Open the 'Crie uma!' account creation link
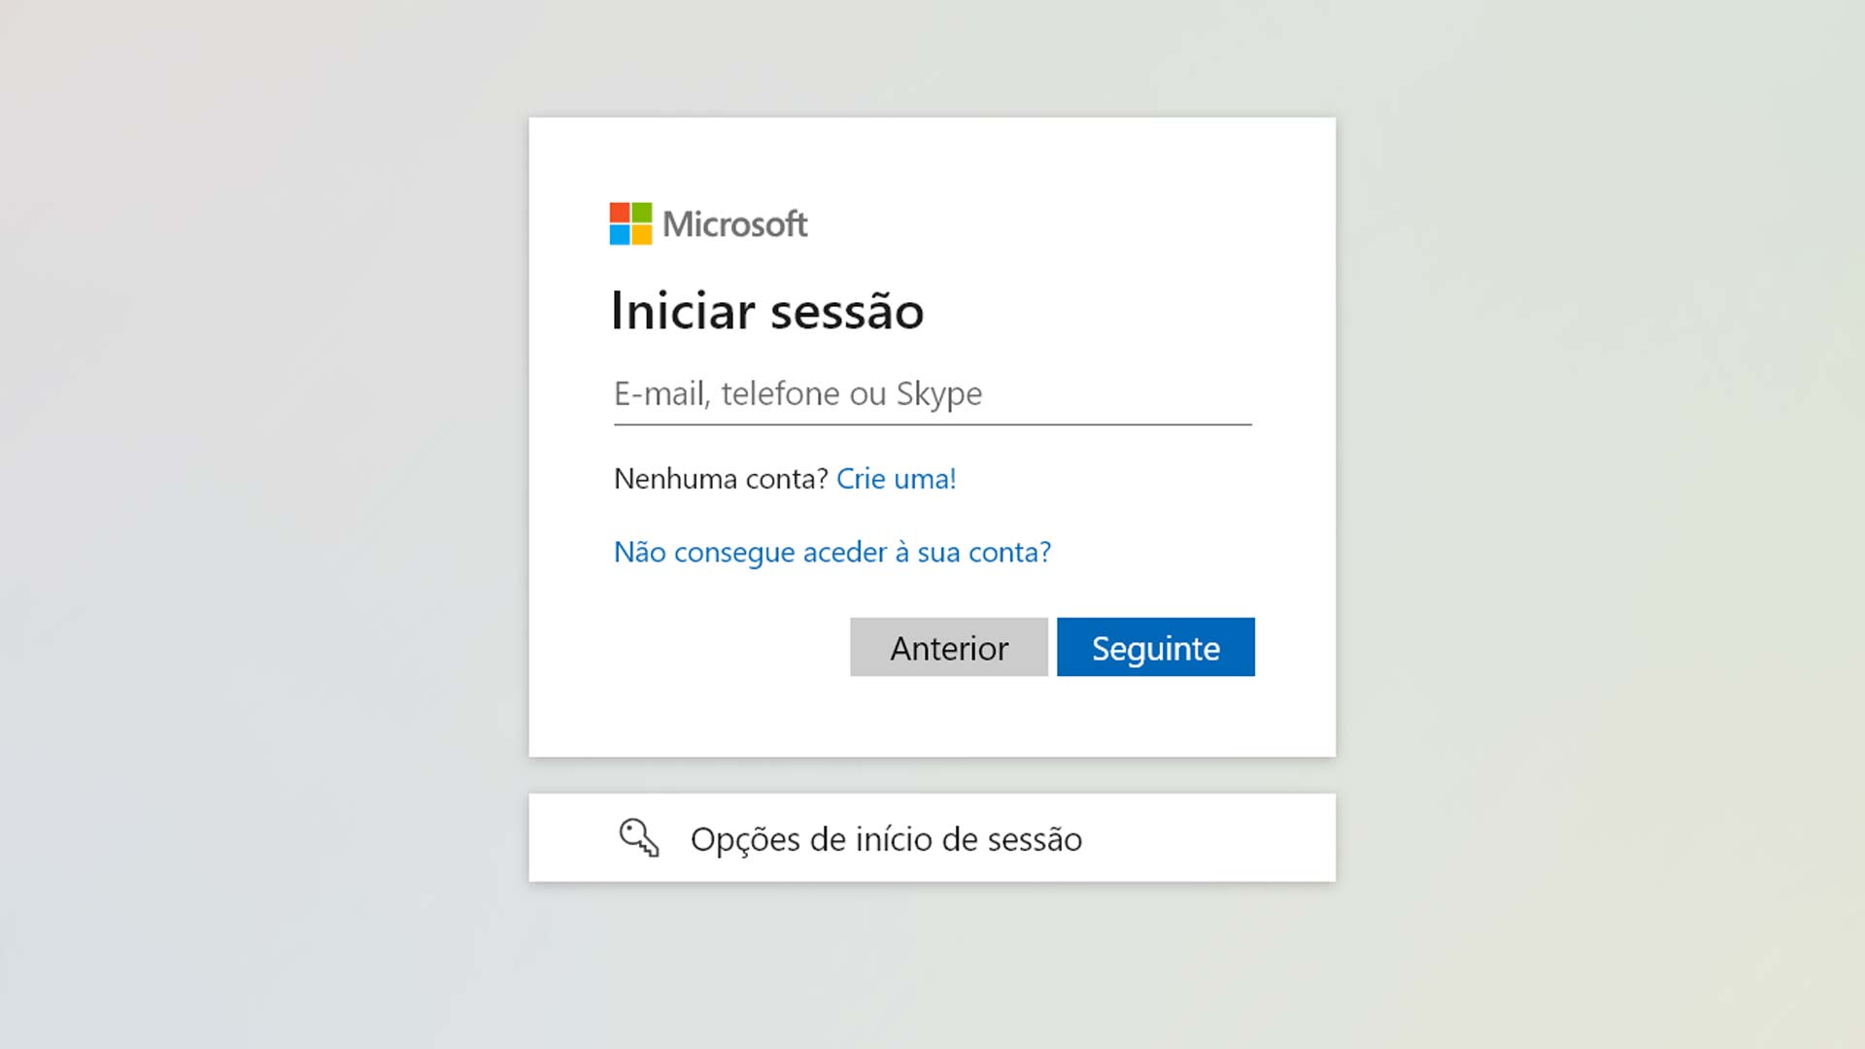This screenshot has width=1865, height=1049. coord(896,478)
